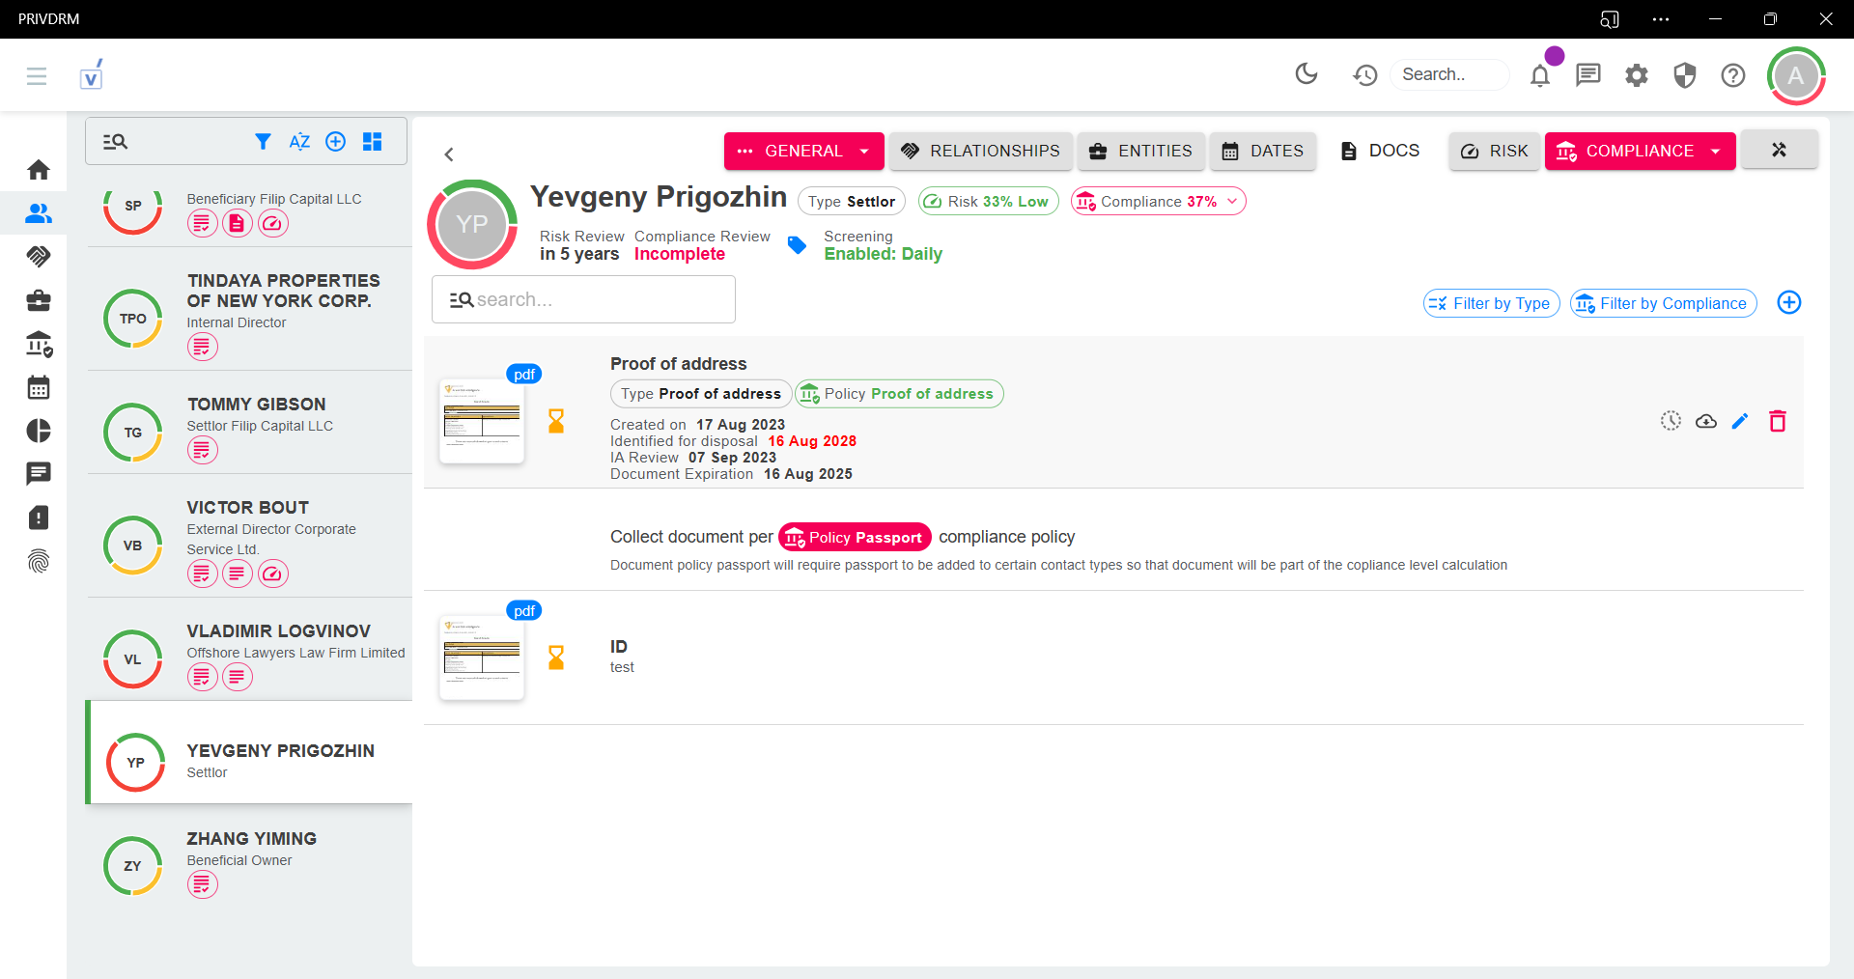Open the Compliance 37% chip dropdown

1232,202
